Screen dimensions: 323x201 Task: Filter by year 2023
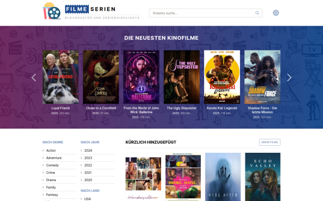pos(88,158)
